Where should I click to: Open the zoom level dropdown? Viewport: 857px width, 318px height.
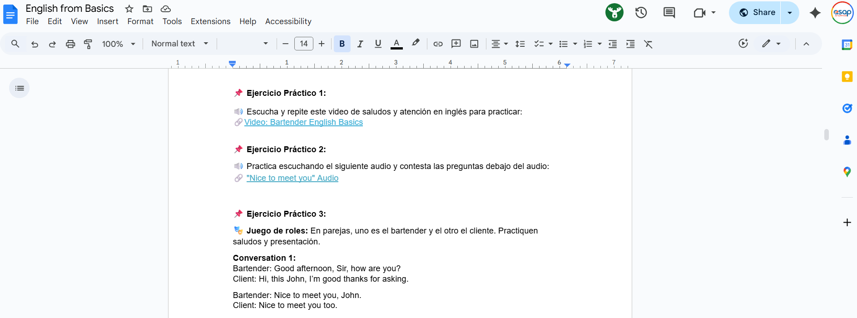click(119, 44)
